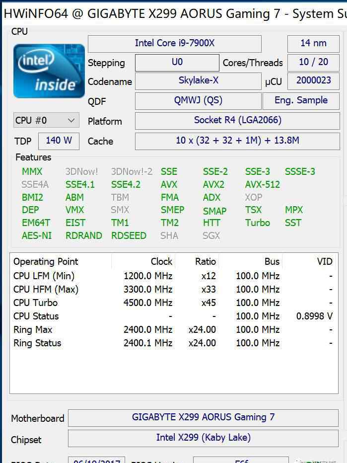Click the AVX2 feature label
The height and width of the screenshot is (463, 347).
pos(213,184)
